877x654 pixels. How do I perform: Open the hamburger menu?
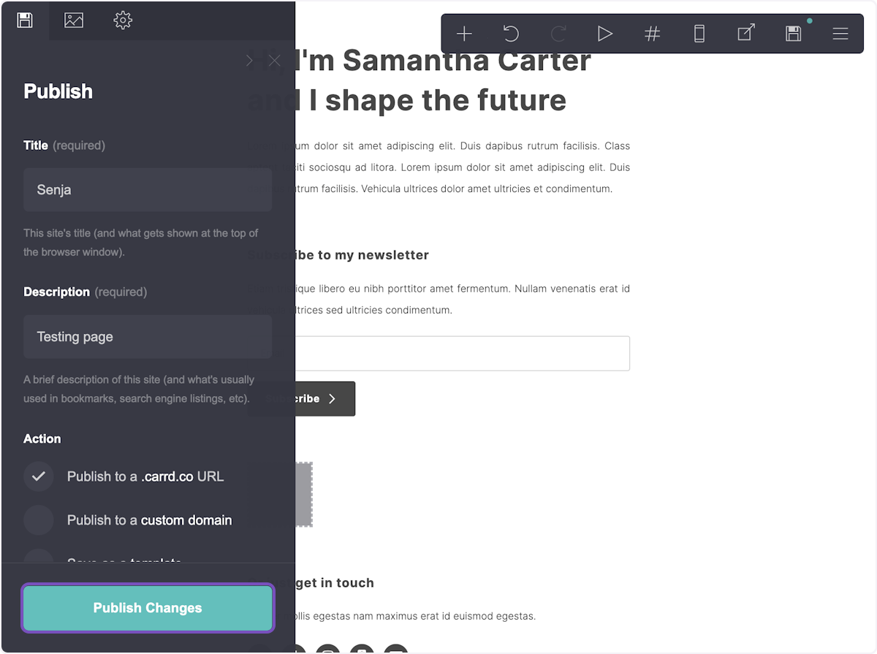[x=840, y=34]
